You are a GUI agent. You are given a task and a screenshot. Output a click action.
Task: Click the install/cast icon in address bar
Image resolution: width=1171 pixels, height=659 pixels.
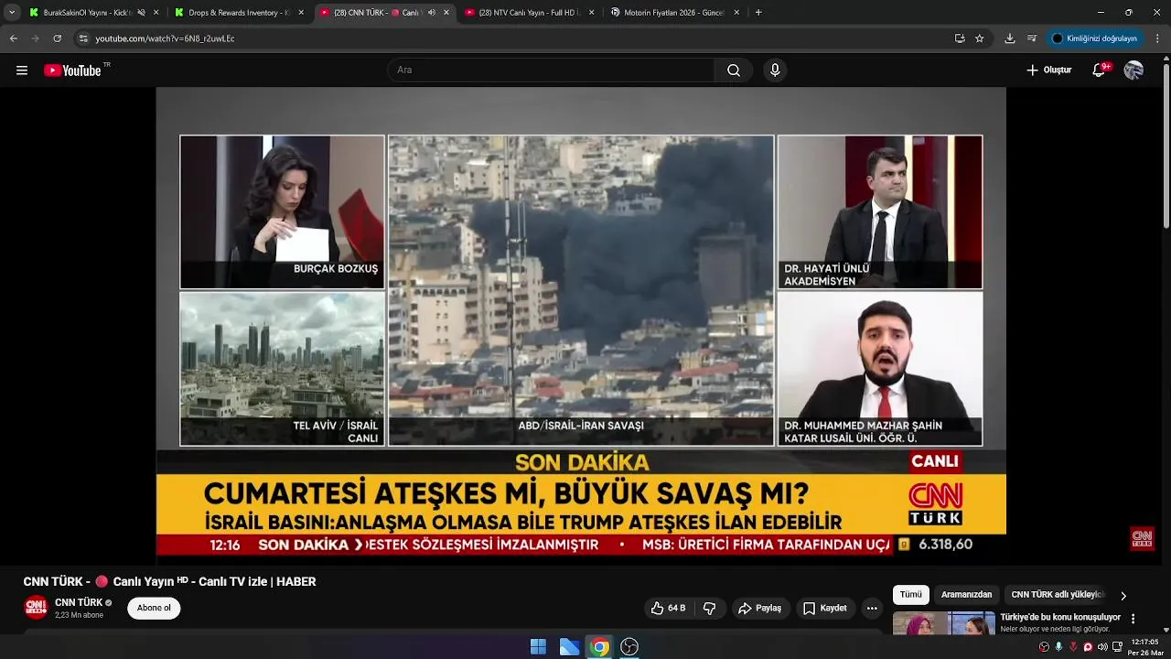(x=960, y=38)
